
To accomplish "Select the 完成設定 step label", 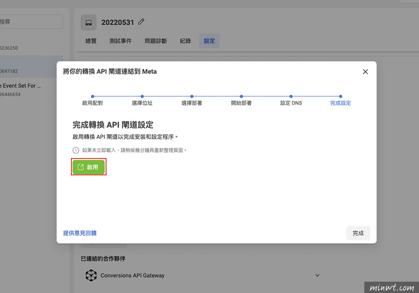I will tap(341, 103).
